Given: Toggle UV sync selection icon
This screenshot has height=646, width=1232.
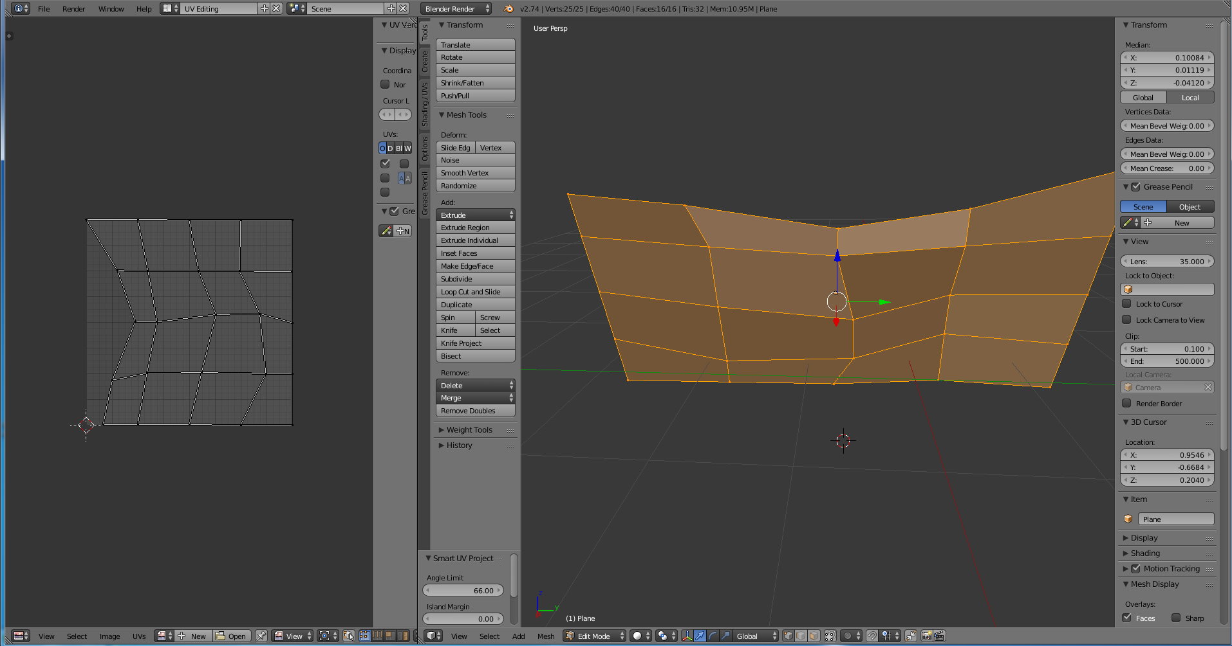Looking at the screenshot, I should pos(349,636).
